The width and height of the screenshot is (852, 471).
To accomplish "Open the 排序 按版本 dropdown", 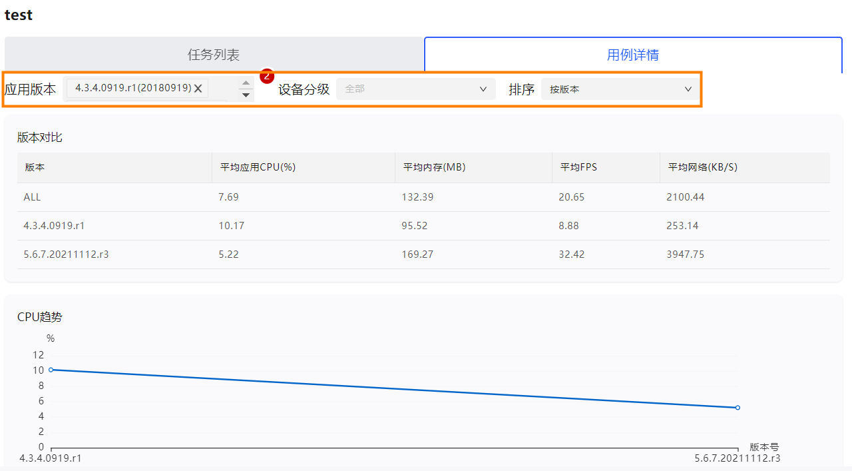I will tap(620, 89).
